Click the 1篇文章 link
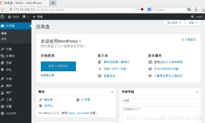Viewport: 205px width, 123px height. 48,99
